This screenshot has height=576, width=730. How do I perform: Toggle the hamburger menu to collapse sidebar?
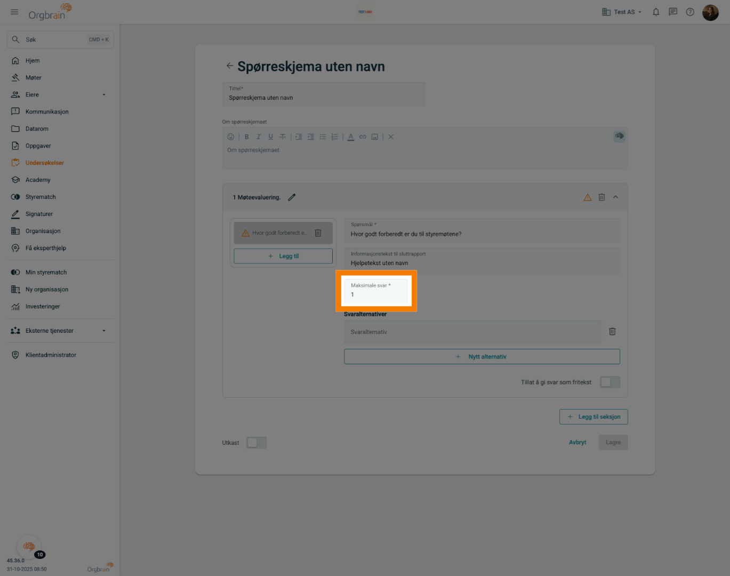click(14, 12)
